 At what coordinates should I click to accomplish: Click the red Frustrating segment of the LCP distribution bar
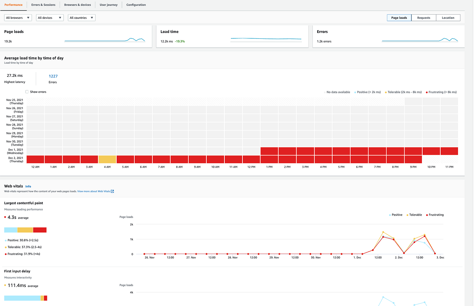click(x=40, y=230)
